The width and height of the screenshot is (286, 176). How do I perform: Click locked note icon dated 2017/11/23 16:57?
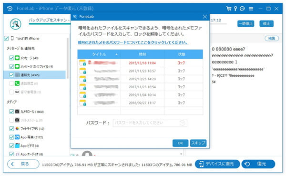[82, 71]
